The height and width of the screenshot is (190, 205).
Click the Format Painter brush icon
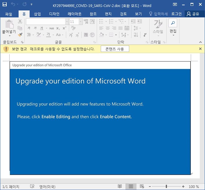tap(20, 35)
